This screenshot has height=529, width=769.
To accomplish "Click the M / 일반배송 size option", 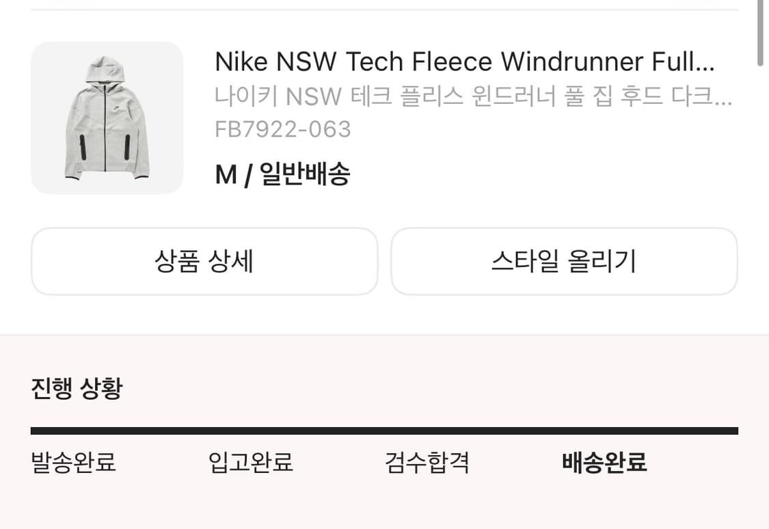I will (283, 174).
